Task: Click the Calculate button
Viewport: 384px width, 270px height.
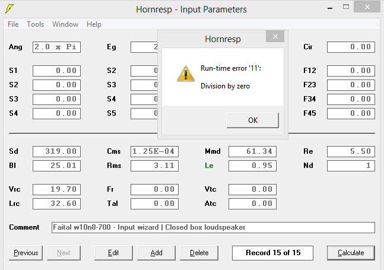Action: [351, 253]
